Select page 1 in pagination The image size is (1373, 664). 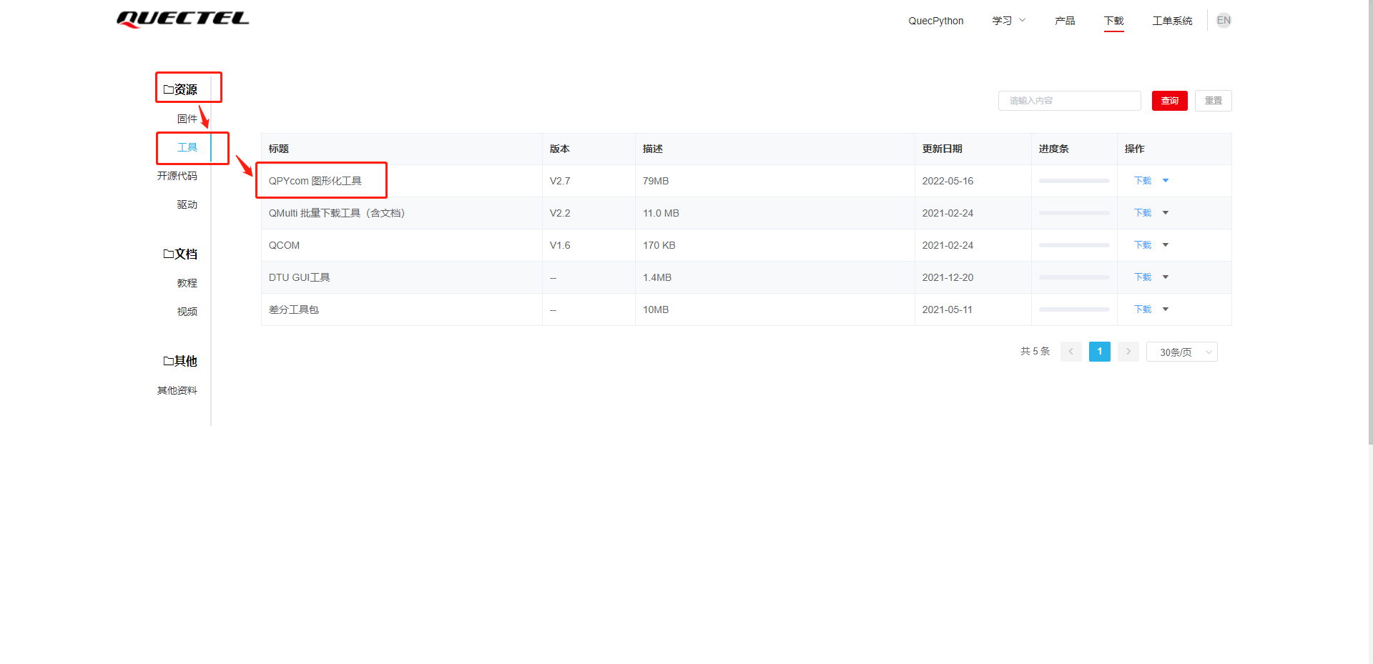coord(1099,352)
